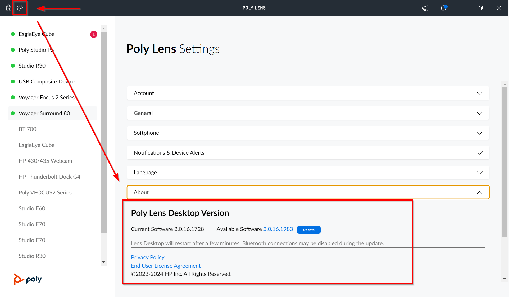This screenshot has height=297, width=509.
Task: Click the 2.0.16.1983 version link
Action: click(278, 229)
